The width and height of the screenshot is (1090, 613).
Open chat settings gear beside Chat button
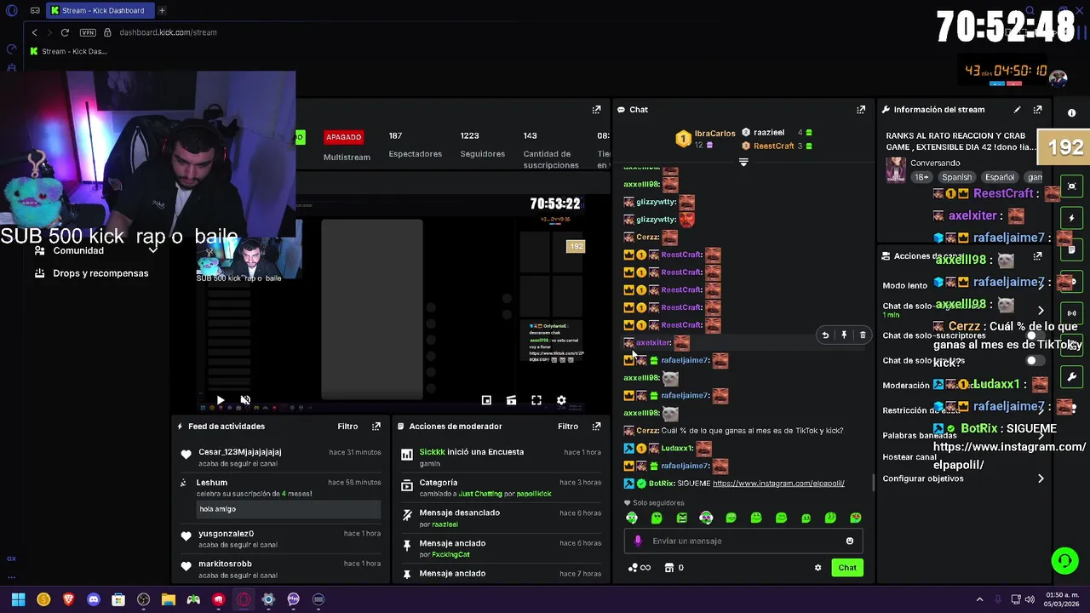(818, 568)
